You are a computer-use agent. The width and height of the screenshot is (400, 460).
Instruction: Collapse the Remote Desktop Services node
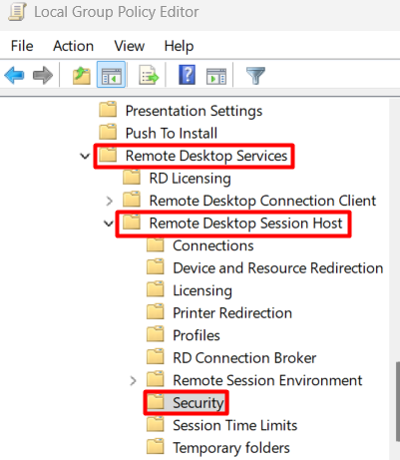[x=86, y=156]
